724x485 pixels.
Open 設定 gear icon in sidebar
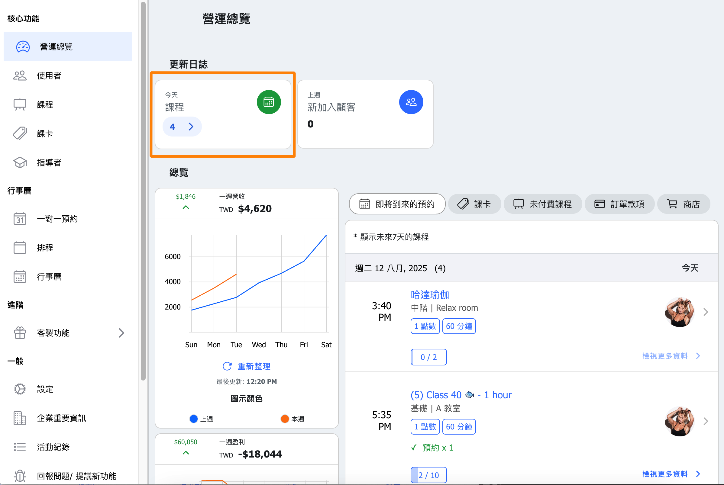(20, 389)
